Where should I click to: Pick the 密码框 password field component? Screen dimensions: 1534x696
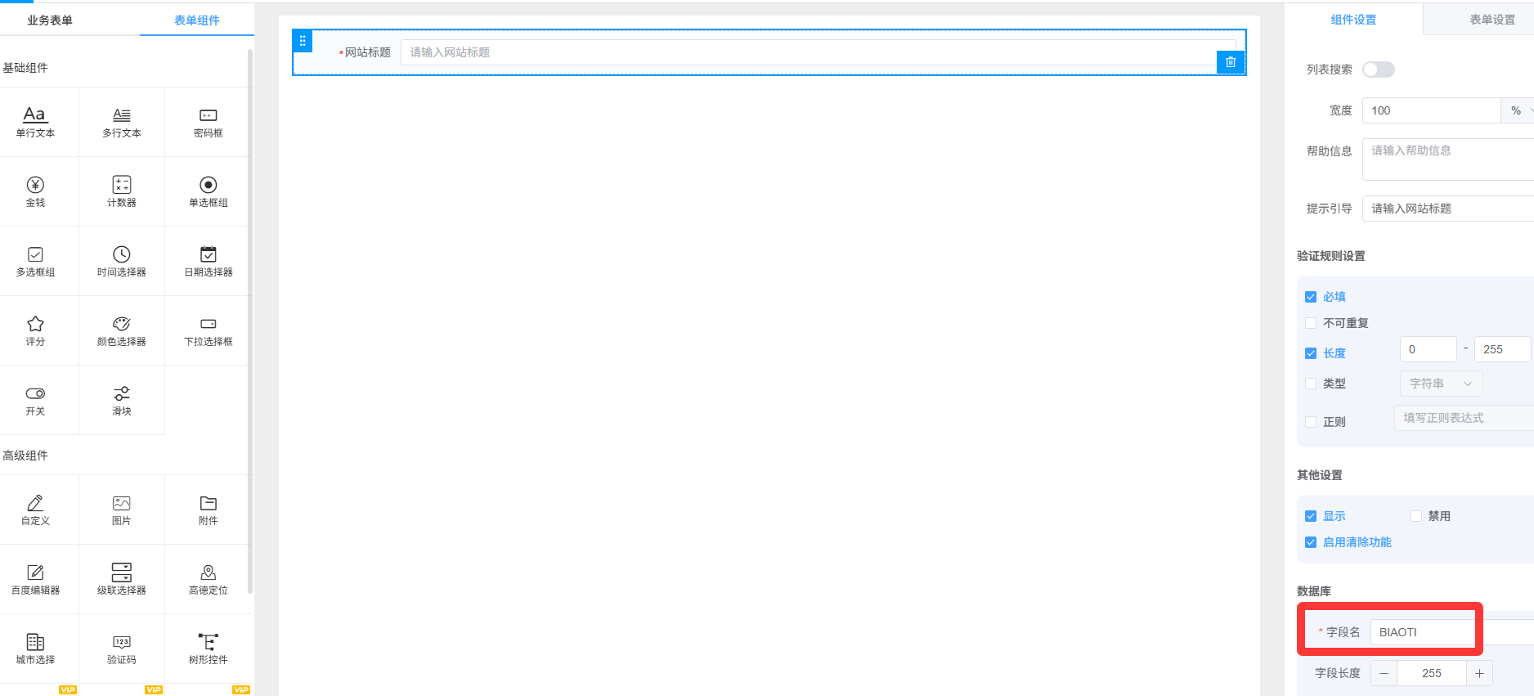[x=208, y=121]
